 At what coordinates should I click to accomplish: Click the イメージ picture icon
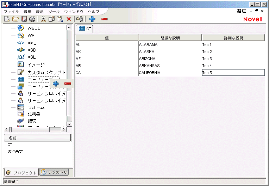[20, 65]
